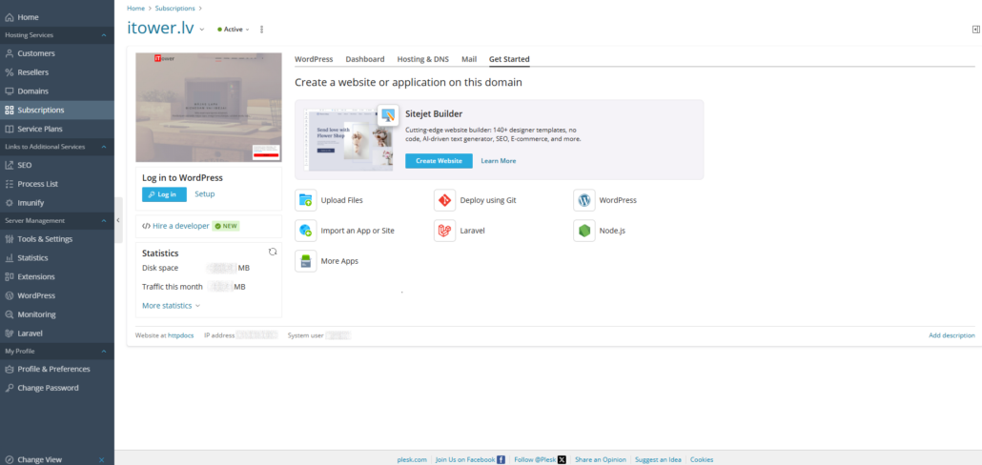The image size is (982, 465).
Task: Open the Hosting & DNS tab
Action: [423, 59]
